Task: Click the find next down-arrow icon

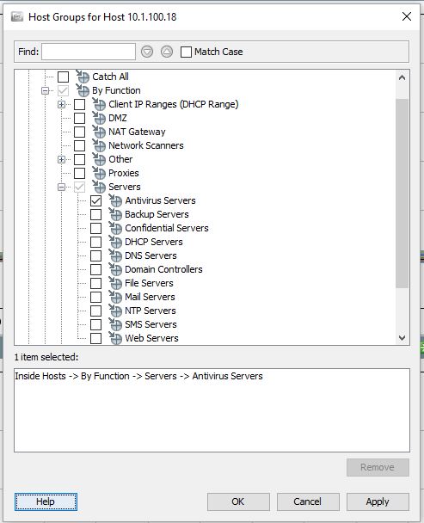Action: (147, 52)
